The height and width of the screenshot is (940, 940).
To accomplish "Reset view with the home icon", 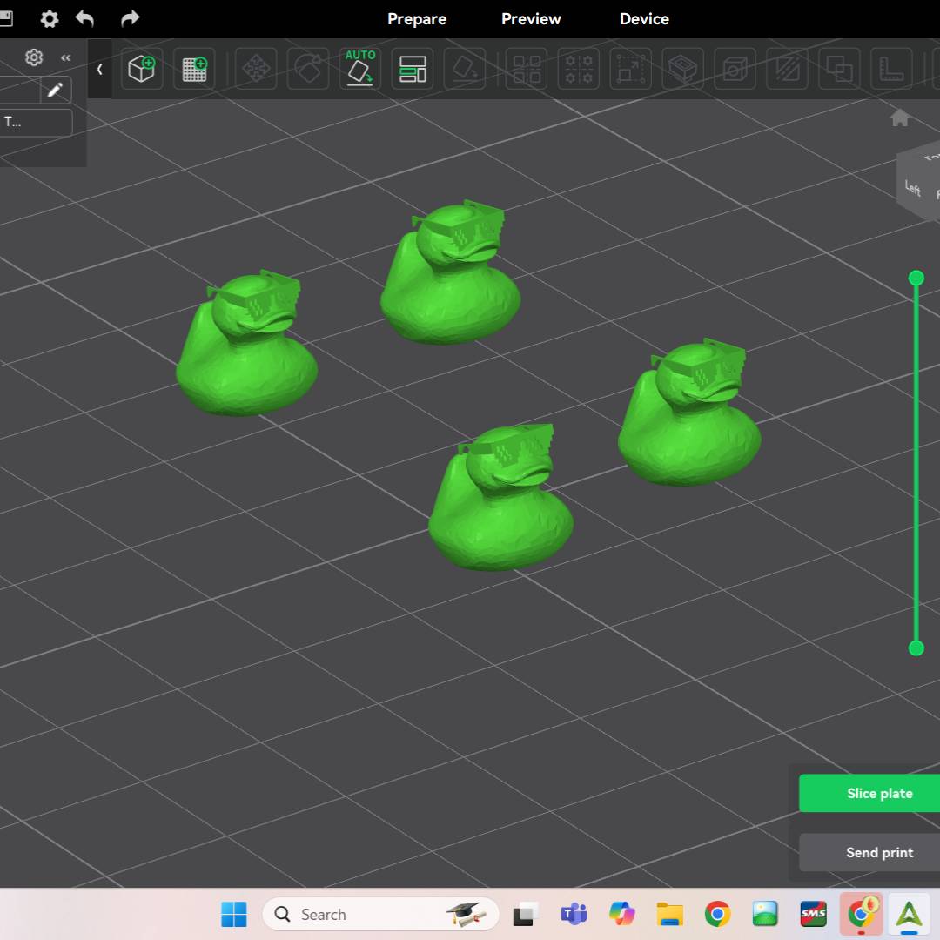I will pyautogui.click(x=900, y=118).
